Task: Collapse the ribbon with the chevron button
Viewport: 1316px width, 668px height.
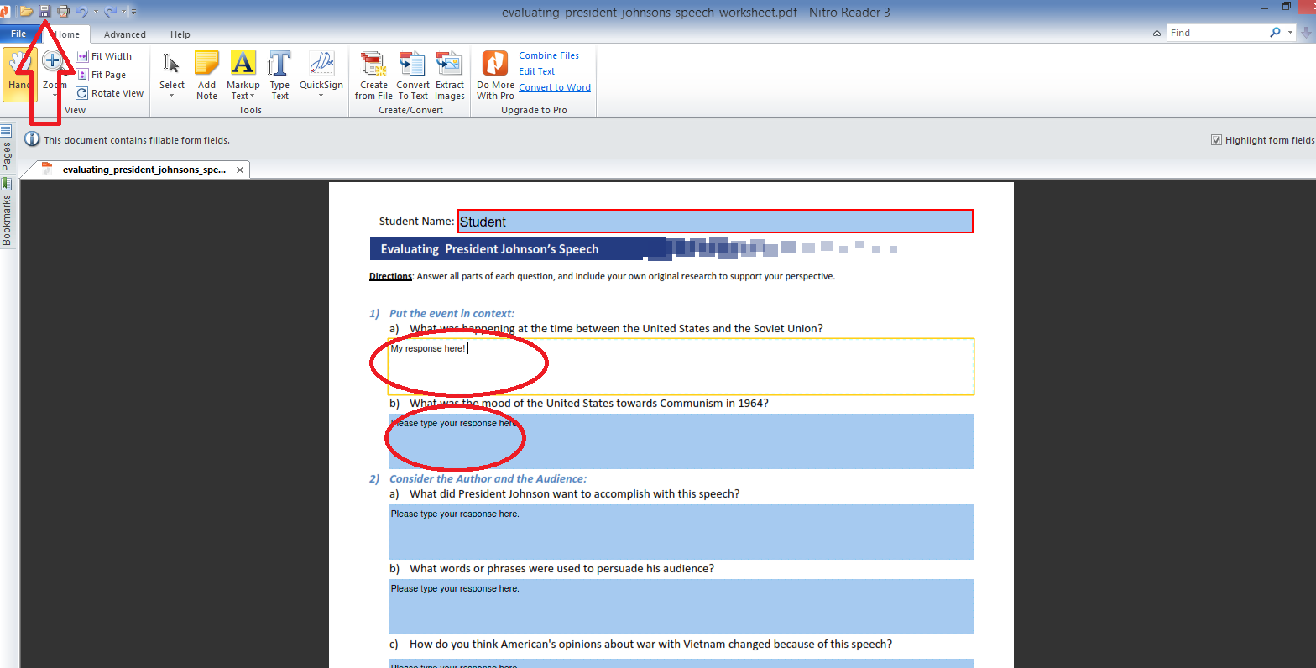Action: pos(1157,34)
